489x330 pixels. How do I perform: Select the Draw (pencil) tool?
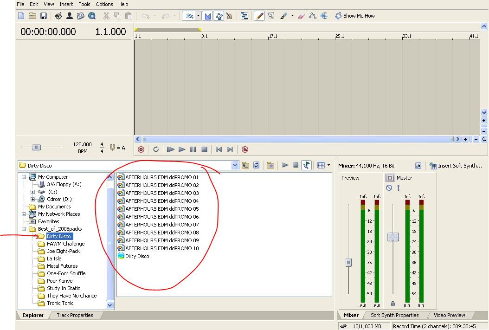(259, 16)
